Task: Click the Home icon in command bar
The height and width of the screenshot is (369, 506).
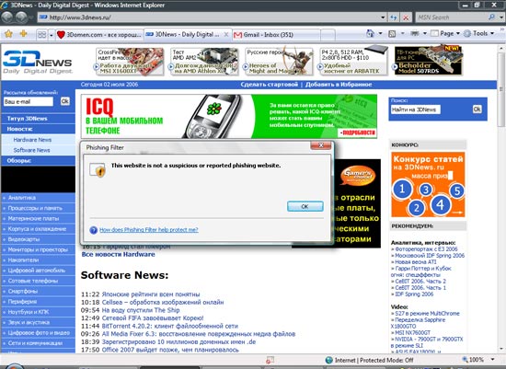Action: tap(370, 33)
